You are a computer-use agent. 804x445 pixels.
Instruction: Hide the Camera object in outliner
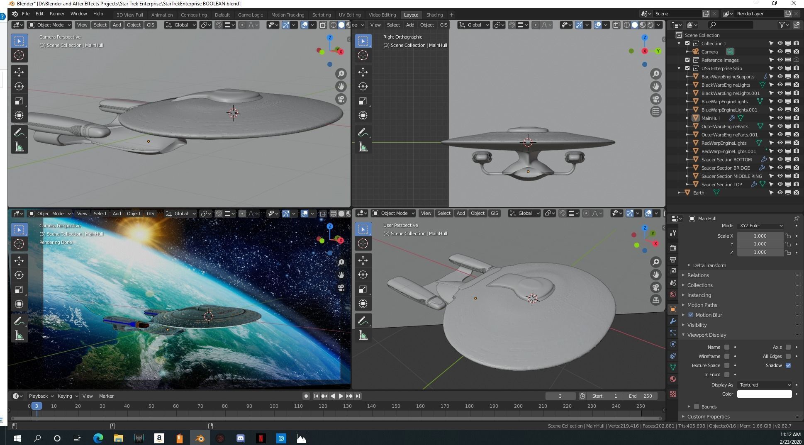[780, 52]
